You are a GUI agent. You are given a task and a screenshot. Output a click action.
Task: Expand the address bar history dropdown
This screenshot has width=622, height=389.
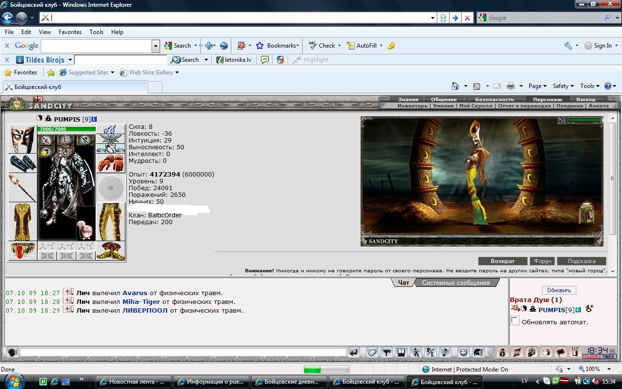(432, 18)
